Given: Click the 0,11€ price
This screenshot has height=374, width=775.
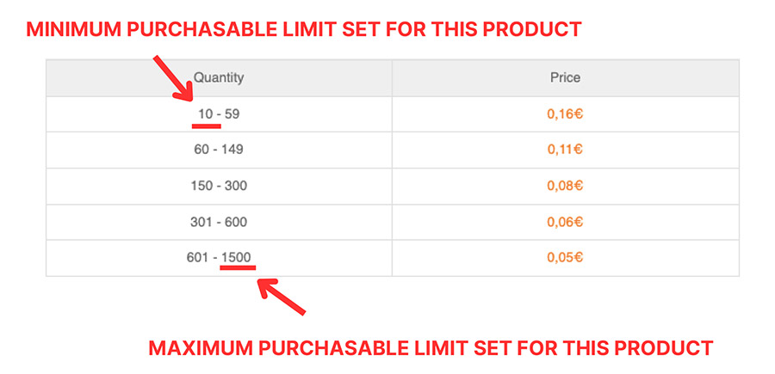Looking at the screenshot, I should (565, 150).
